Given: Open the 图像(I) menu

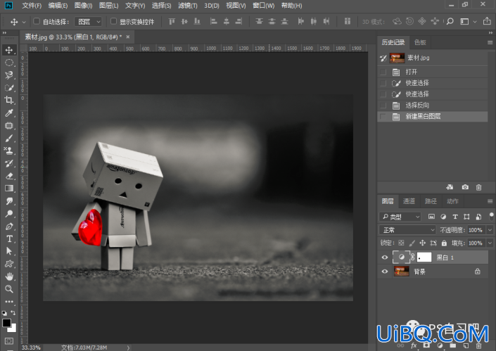Looking at the screenshot, I should click(x=83, y=6).
